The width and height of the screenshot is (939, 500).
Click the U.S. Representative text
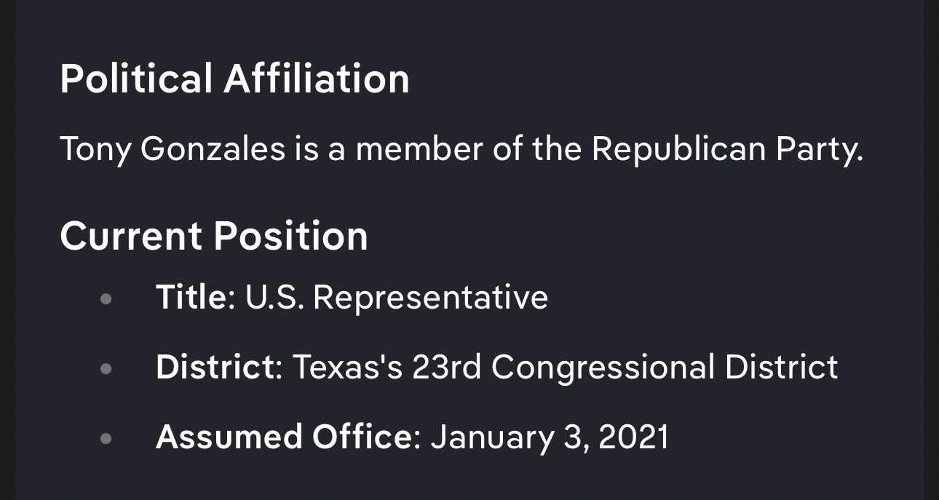pyautogui.click(x=396, y=297)
